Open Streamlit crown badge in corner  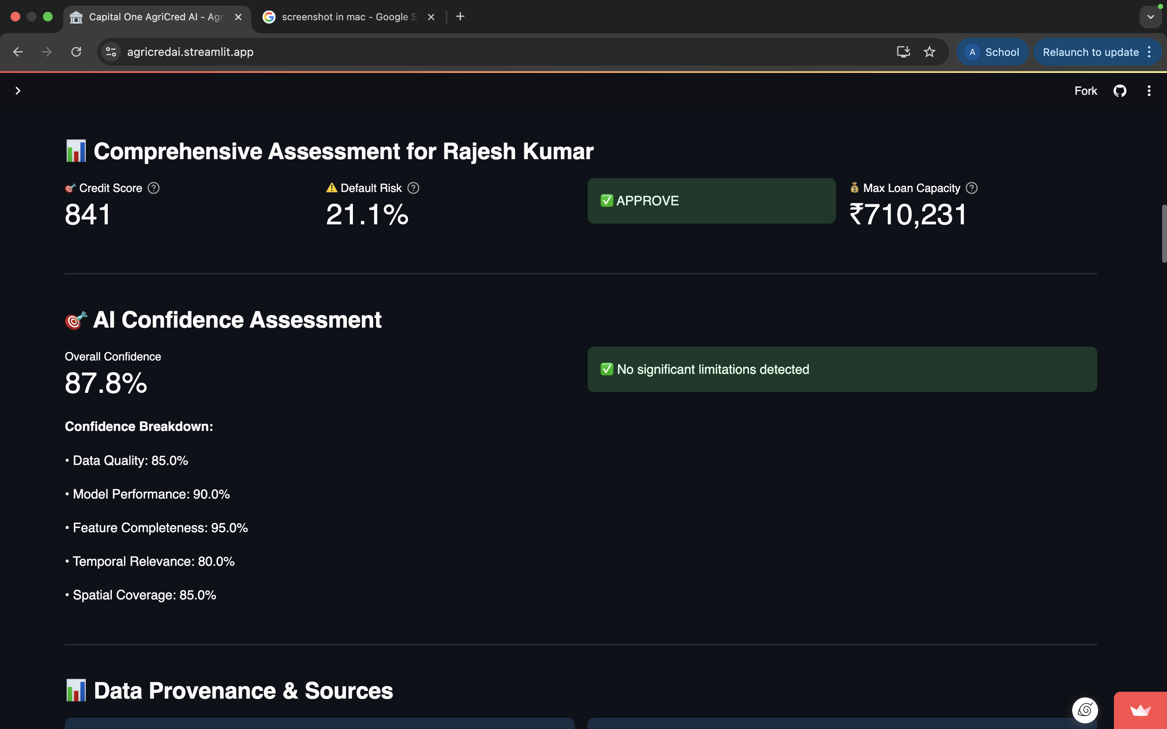click(x=1141, y=711)
